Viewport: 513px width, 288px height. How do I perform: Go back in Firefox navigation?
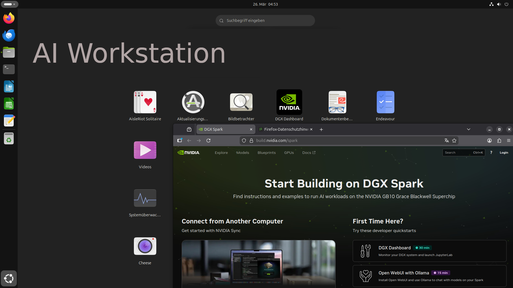[189, 141]
